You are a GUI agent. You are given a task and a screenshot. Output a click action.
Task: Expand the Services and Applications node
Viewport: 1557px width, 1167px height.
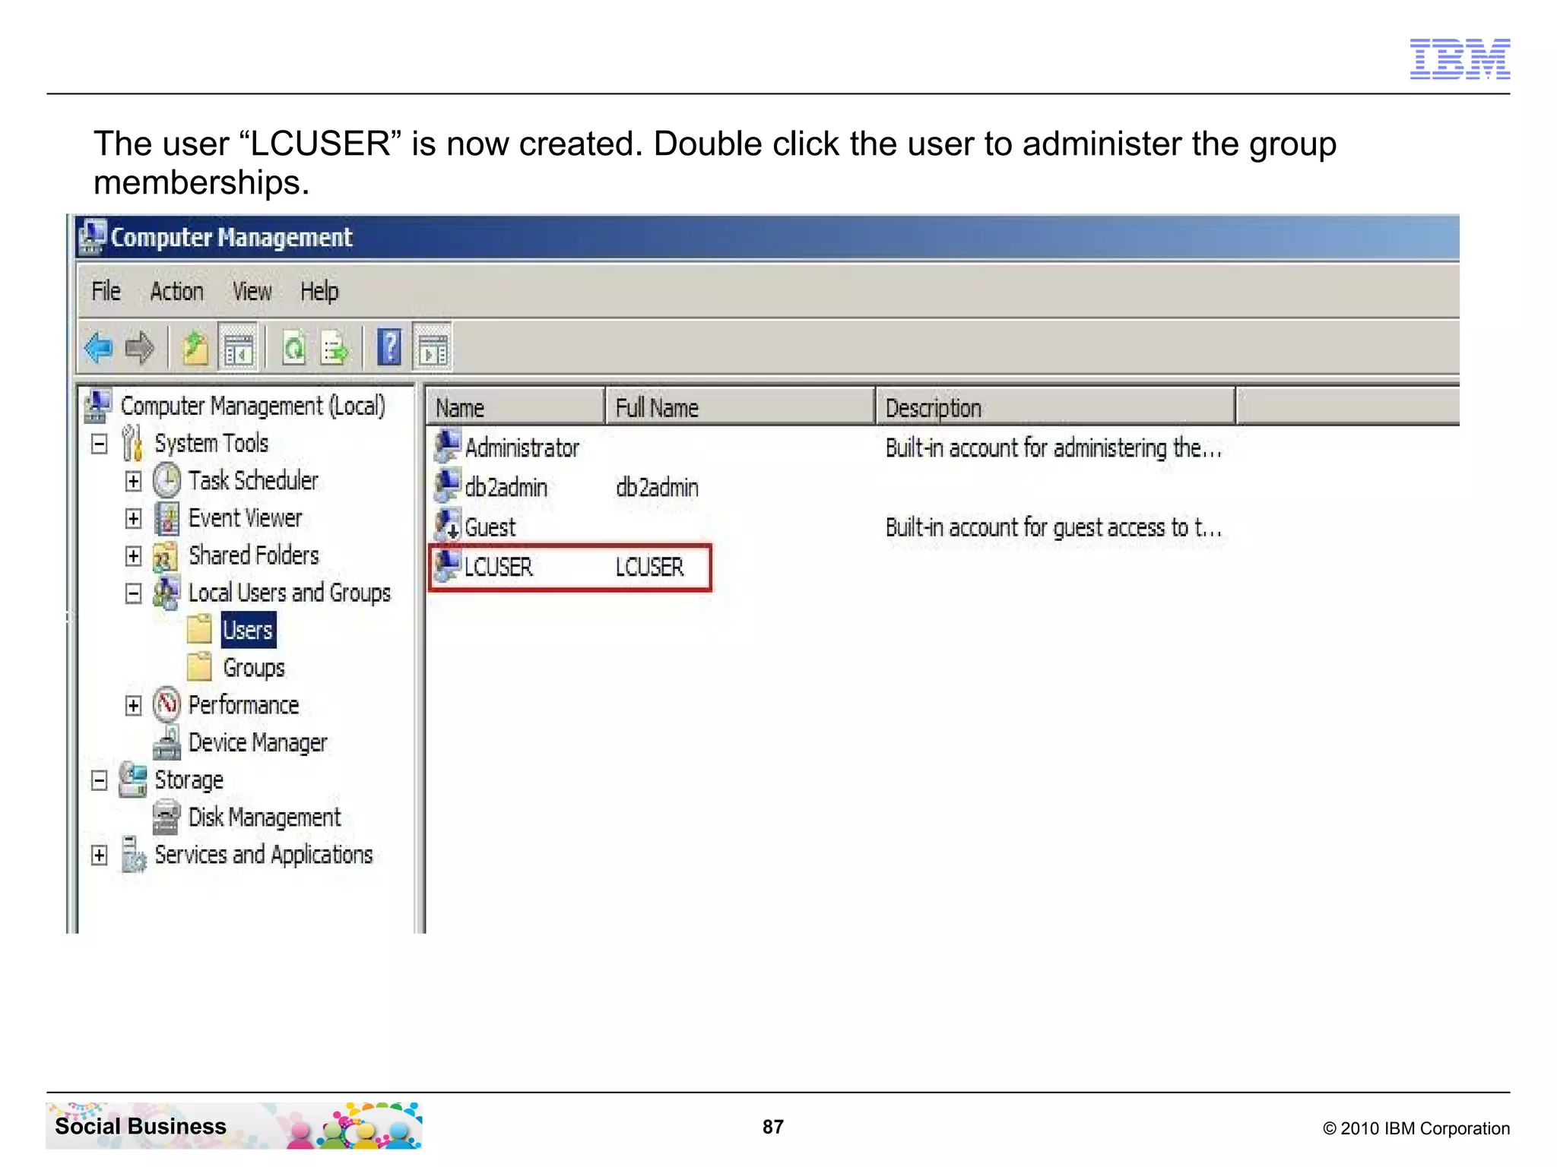[100, 855]
